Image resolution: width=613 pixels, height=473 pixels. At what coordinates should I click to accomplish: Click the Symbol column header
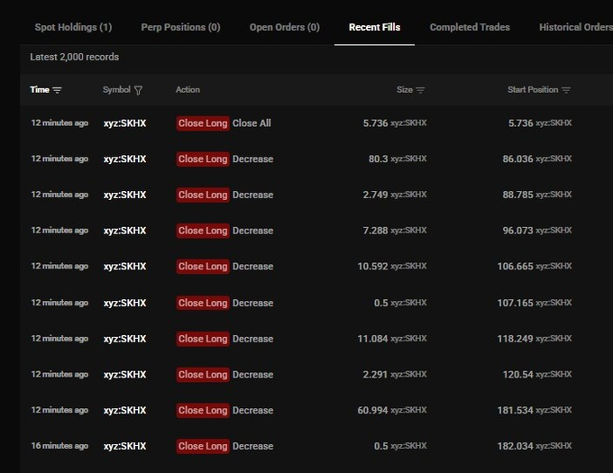click(x=116, y=90)
